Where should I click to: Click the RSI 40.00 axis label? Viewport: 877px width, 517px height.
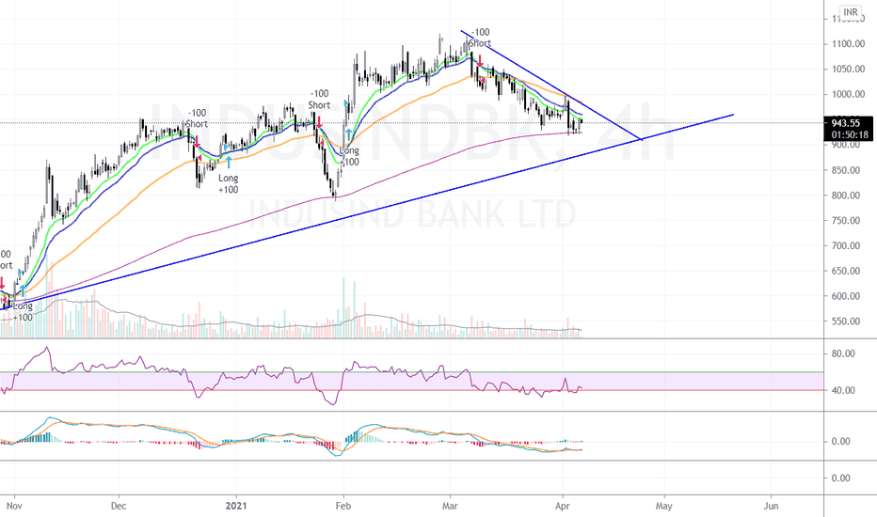(x=843, y=390)
